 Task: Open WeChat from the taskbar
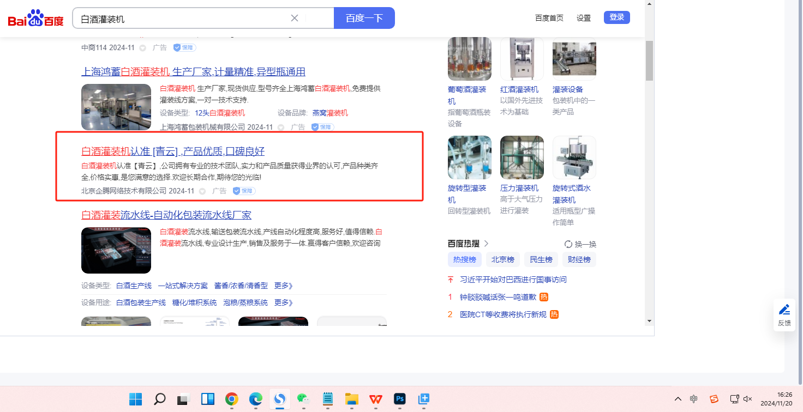click(304, 399)
